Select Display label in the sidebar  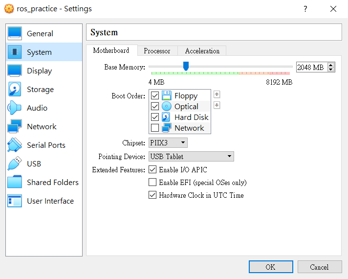[40, 71]
